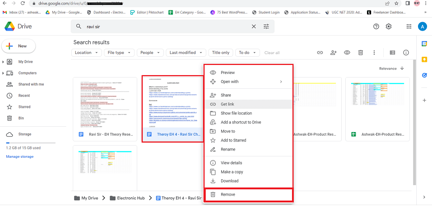Expand the My Drive tree arrow
The image size is (432, 206).
(x=4, y=62)
